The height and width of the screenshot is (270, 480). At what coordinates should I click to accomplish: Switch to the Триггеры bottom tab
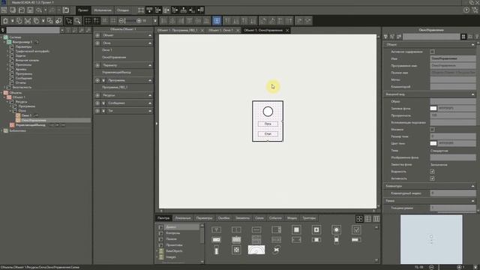point(309,218)
